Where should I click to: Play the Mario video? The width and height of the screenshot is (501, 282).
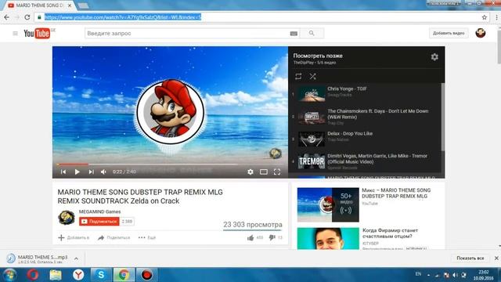tap(77, 172)
